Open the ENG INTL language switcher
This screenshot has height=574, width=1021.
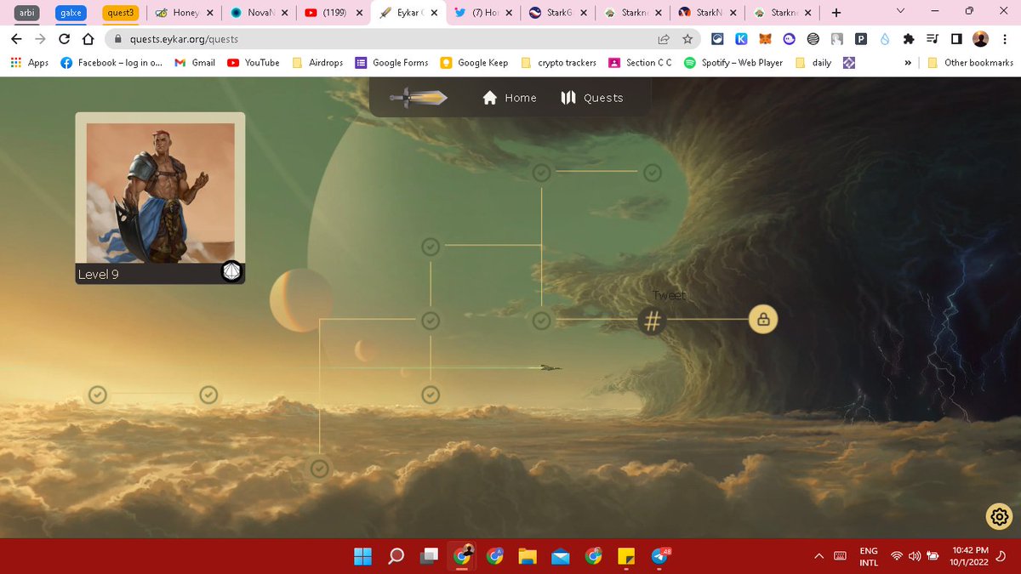point(869,556)
